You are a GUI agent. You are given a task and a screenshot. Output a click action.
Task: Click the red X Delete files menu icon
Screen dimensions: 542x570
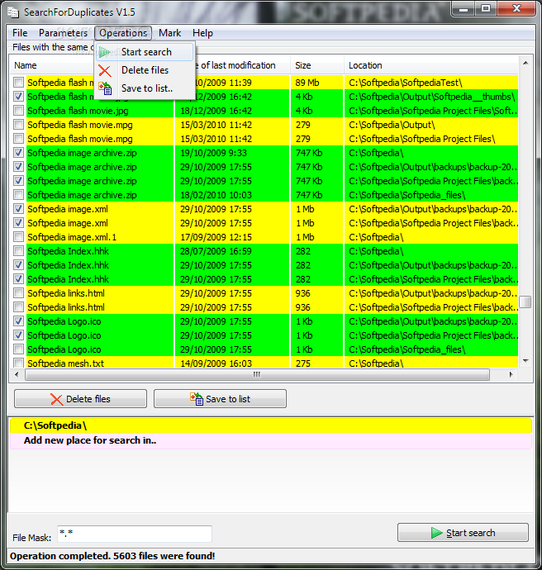click(x=105, y=70)
